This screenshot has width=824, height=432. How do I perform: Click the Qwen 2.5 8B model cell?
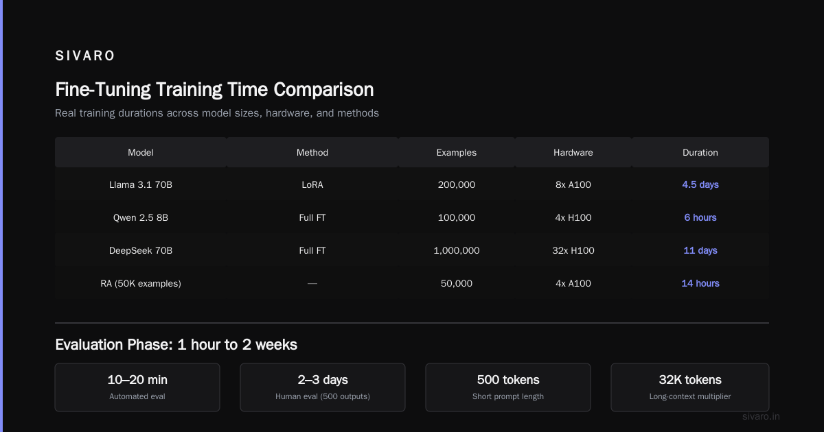point(141,217)
